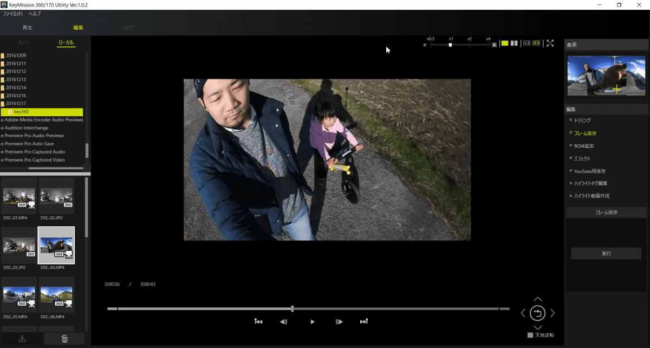The height and width of the screenshot is (348, 650).
Task: Click the download icon at bottom left
Action: tap(22, 338)
